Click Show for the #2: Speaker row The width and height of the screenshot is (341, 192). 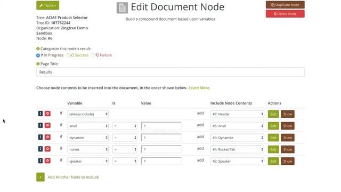(x=288, y=161)
